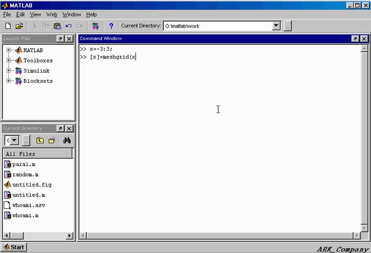The height and width of the screenshot is (253, 371).
Task: Click Command Window vertical scrollbar up arrow
Action: (x=364, y=49)
